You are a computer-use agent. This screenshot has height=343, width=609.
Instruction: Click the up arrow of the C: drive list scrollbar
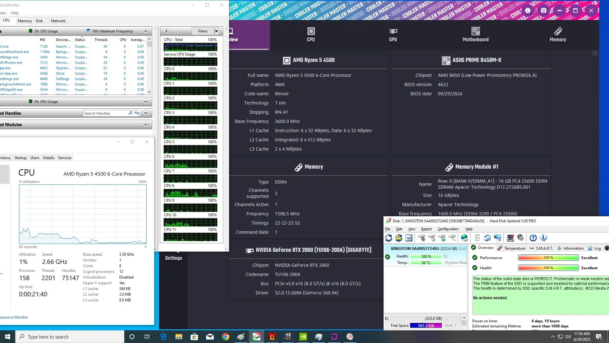click(x=464, y=318)
